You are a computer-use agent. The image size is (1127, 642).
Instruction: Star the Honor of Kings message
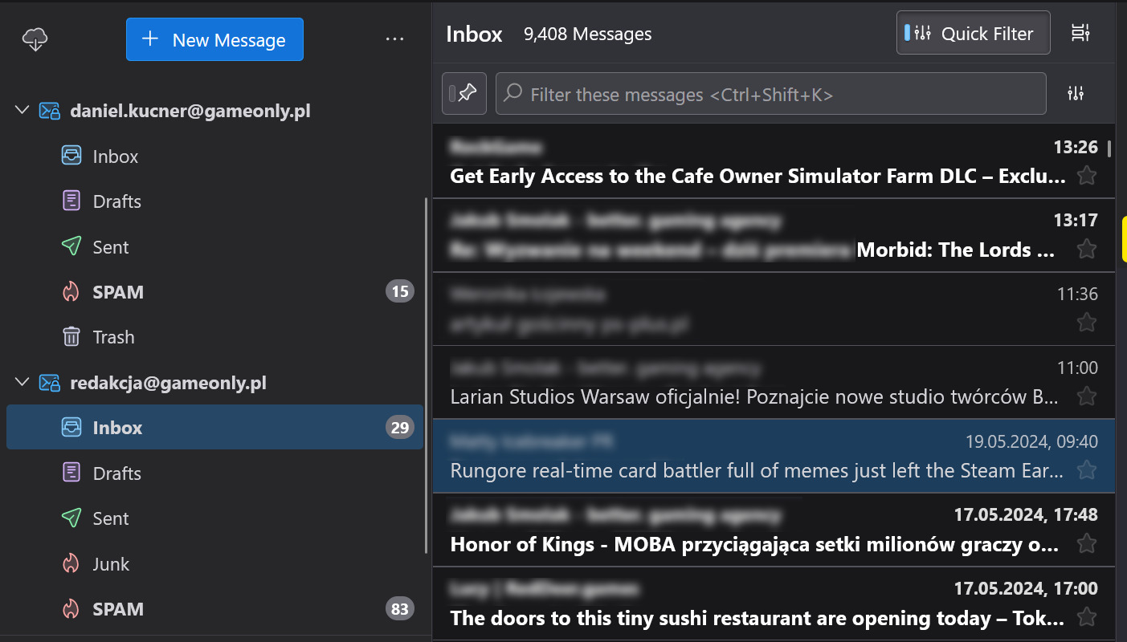[x=1086, y=544]
